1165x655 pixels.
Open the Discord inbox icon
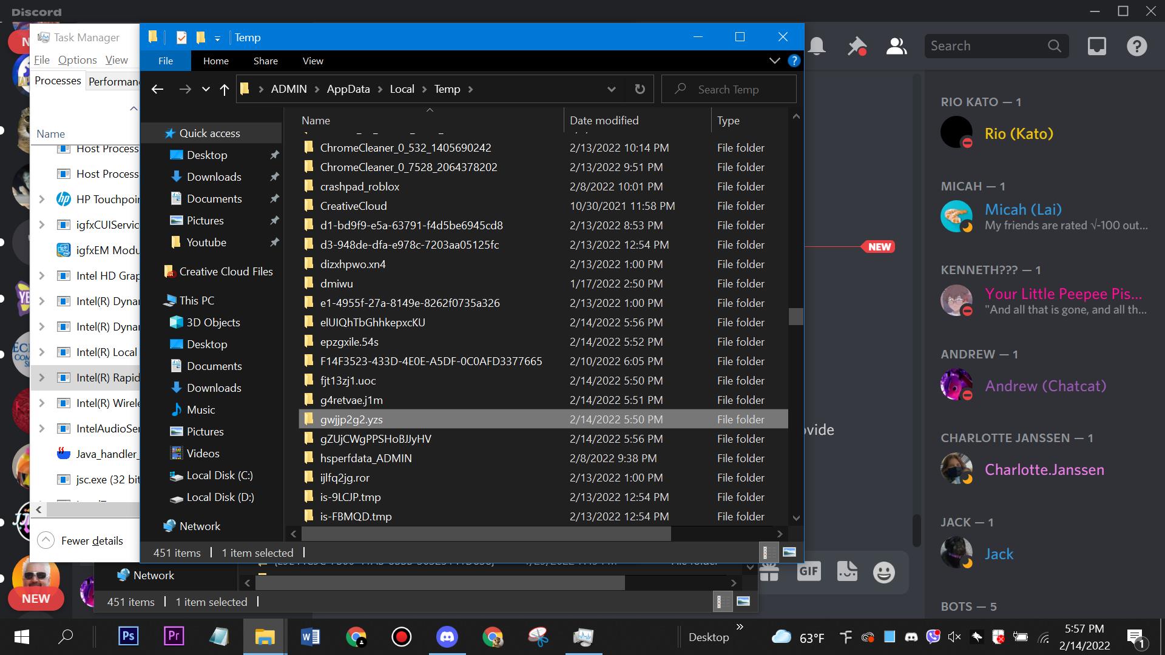(x=1096, y=46)
